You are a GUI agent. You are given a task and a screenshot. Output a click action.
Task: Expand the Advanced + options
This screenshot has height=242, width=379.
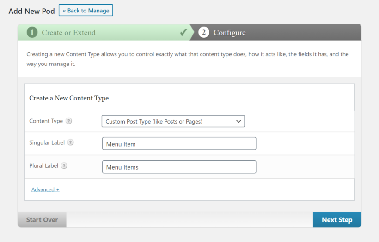click(45, 190)
